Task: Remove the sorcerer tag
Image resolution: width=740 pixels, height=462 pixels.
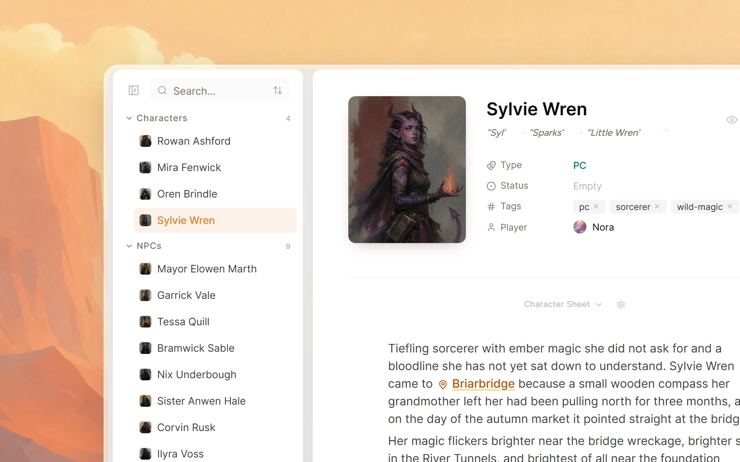Action: 657,206
